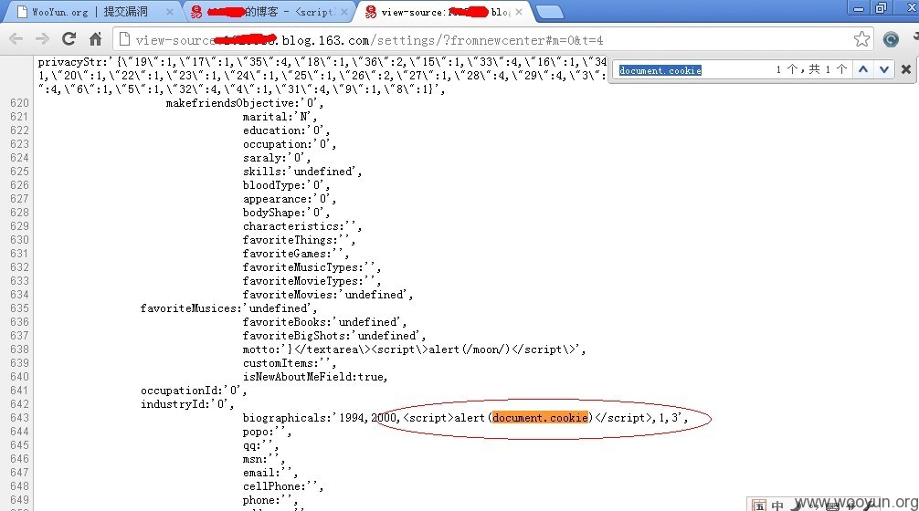Click the page icon in address bar

coord(124,39)
